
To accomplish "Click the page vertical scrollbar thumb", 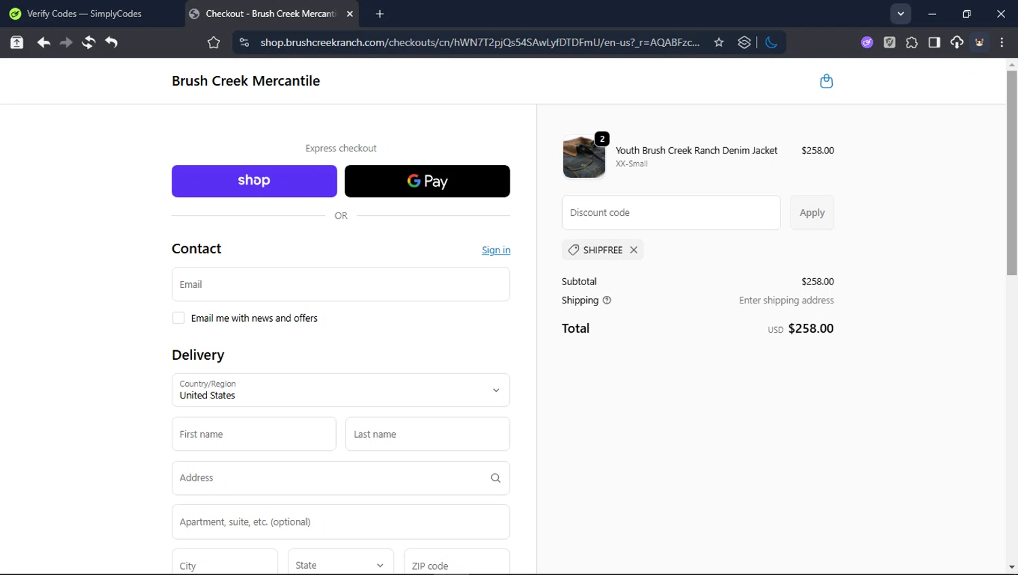I will coord(1012,172).
